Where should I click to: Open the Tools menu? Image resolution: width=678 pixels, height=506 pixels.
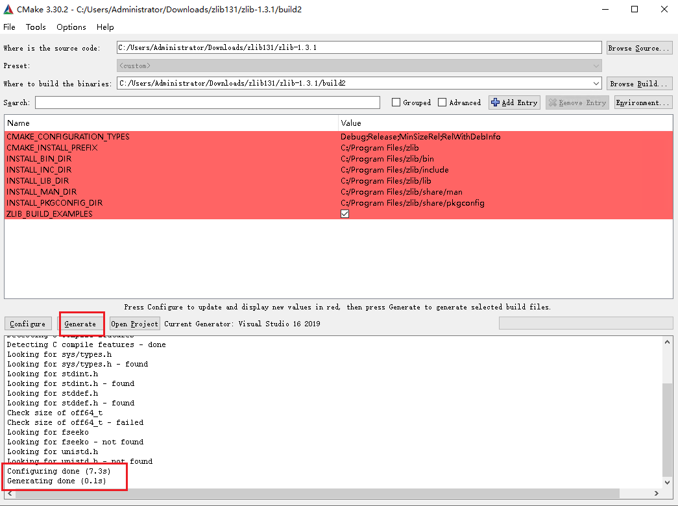pyautogui.click(x=36, y=27)
